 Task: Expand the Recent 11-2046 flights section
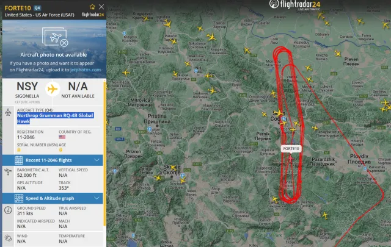(53, 160)
